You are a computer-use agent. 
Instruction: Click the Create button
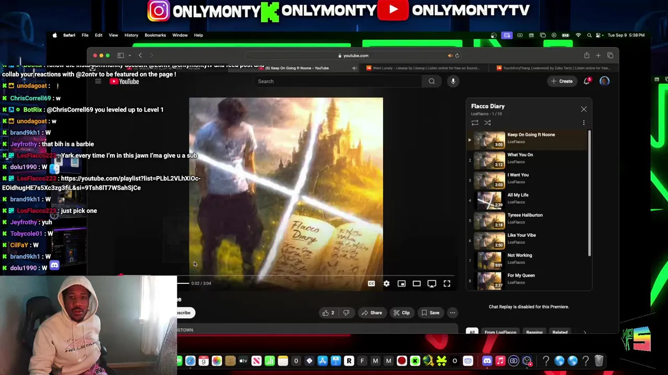(x=562, y=81)
